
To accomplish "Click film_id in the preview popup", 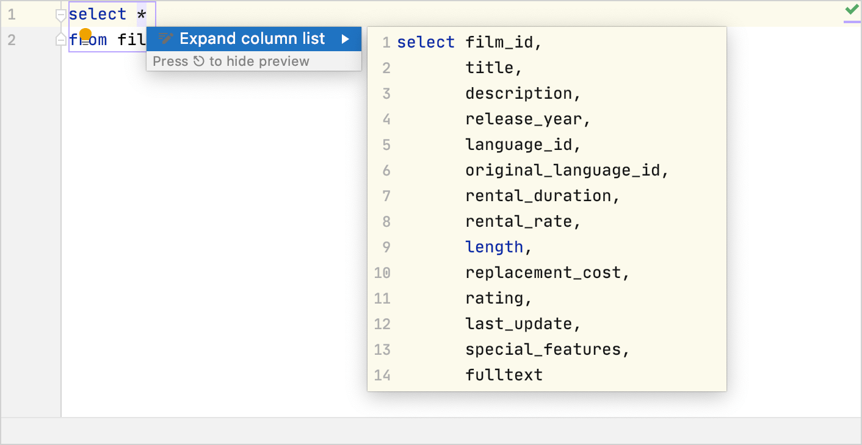I will [x=499, y=42].
